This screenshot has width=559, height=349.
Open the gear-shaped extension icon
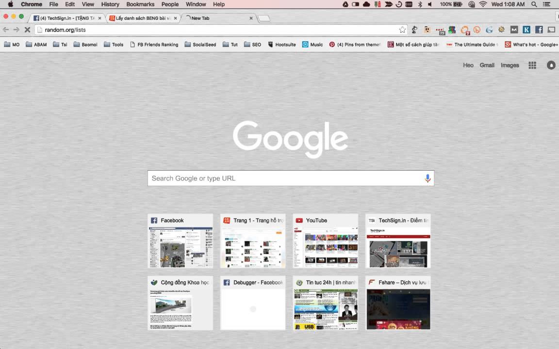502,30
